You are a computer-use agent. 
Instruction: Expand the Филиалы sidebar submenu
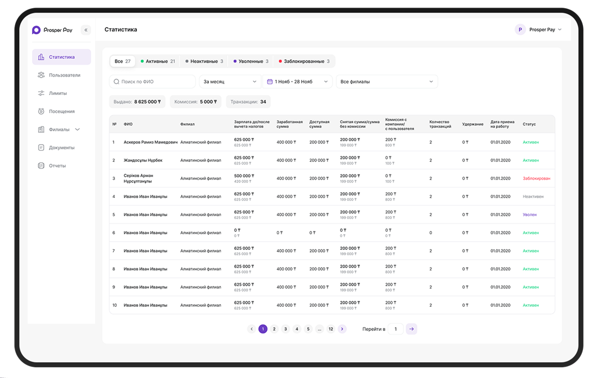[78, 130]
